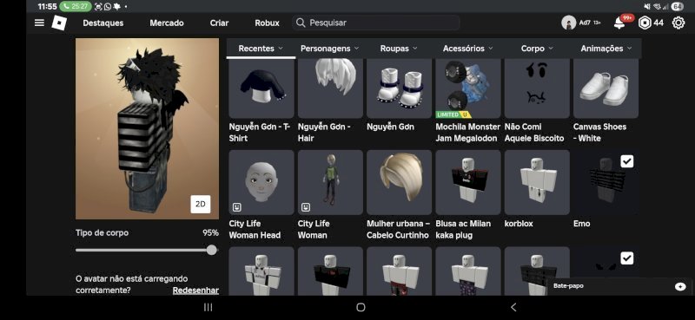Tap the Android recent apps button
The height and width of the screenshot is (320, 695).
click(208, 307)
